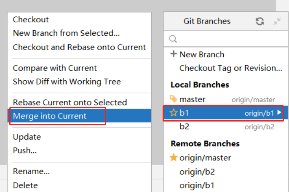Click the tag icon next to master
Screen dimensions: 289x193
pos(174,99)
